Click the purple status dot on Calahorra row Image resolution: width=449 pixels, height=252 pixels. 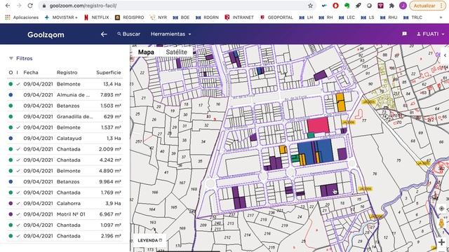pos(11,204)
